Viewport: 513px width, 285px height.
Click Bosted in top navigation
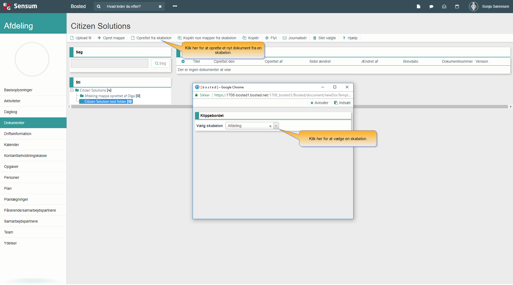[x=78, y=6]
